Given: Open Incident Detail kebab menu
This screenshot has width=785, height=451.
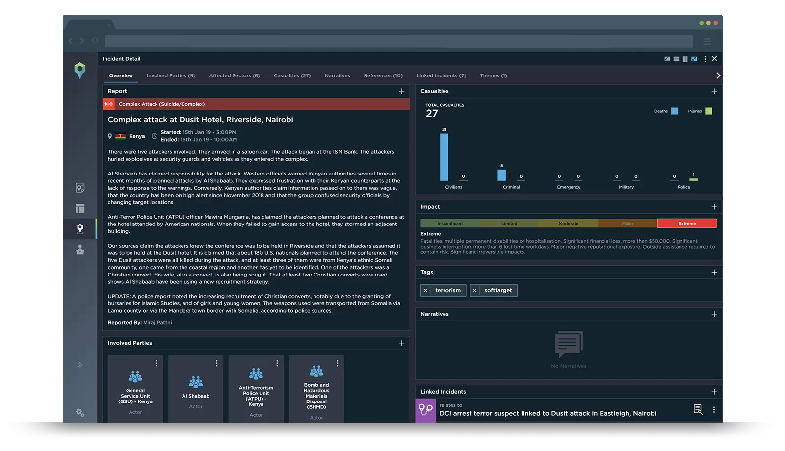Looking at the screenshot, I should [705, 59].
